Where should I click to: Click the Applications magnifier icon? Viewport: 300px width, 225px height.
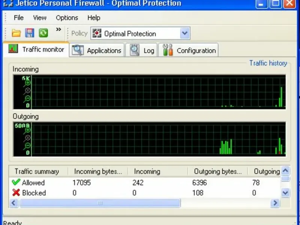click(78, 50)
